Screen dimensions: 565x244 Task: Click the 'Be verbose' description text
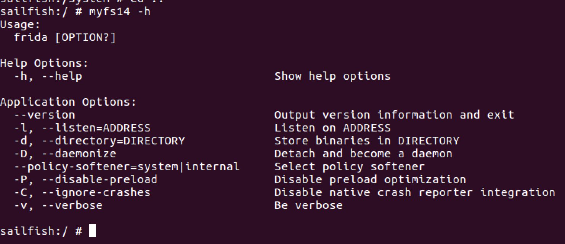point(308,205)
